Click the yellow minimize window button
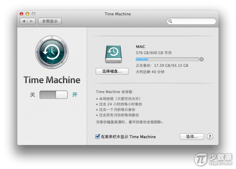Image resolution: width=236 pixels, height=169 pixels. click(x=27, y=14)
